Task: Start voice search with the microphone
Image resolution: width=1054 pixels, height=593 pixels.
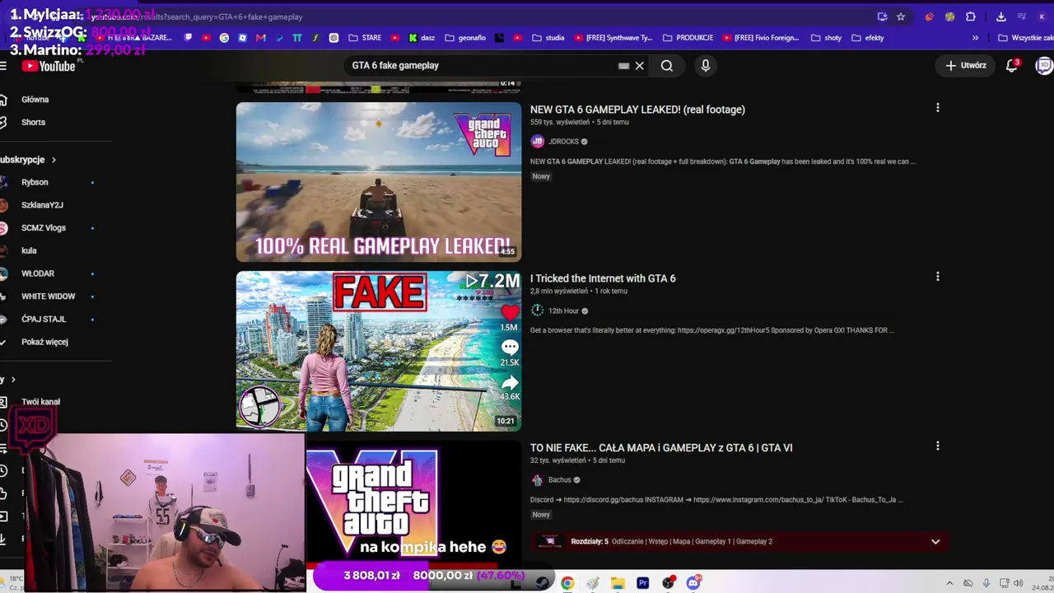Action: pos(706,66)
